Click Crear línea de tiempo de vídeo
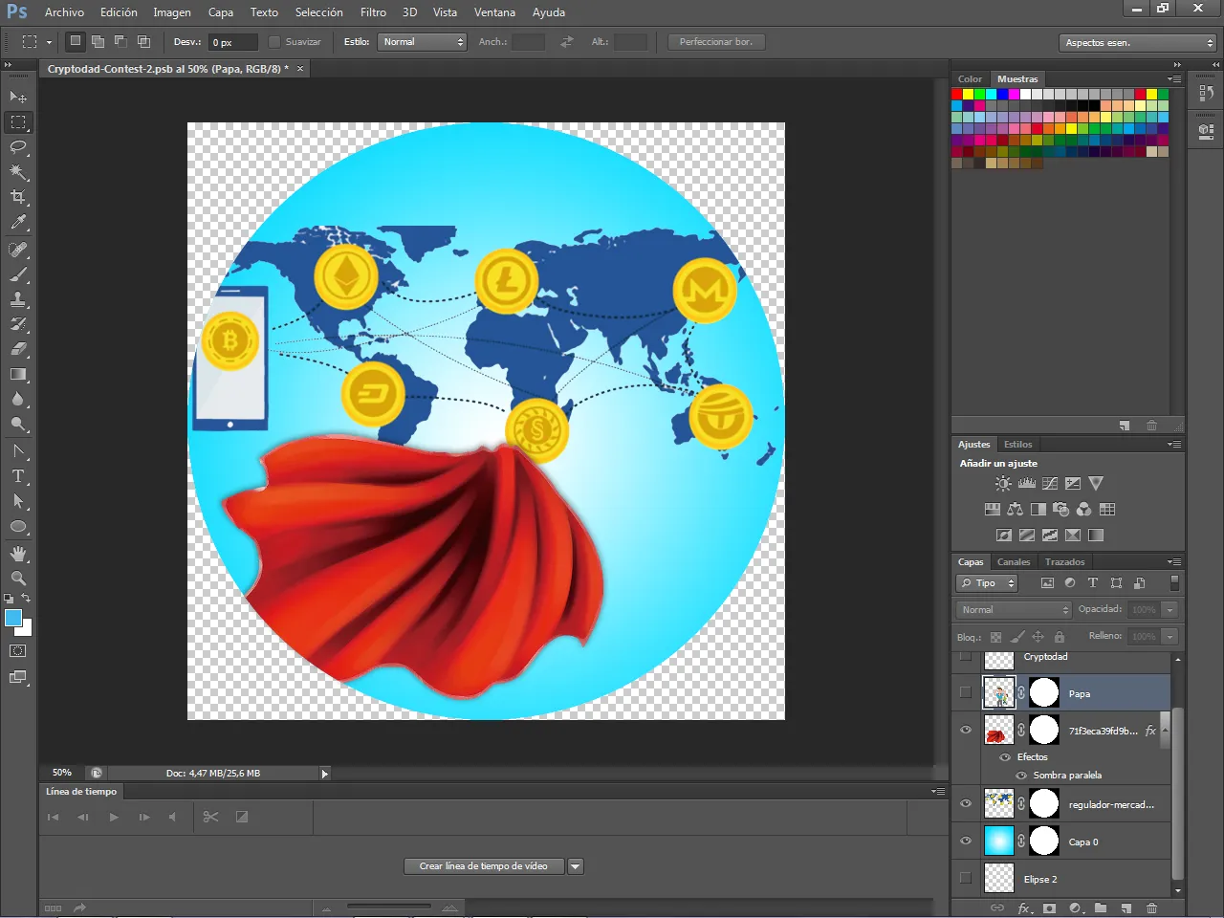 (484, 866)
